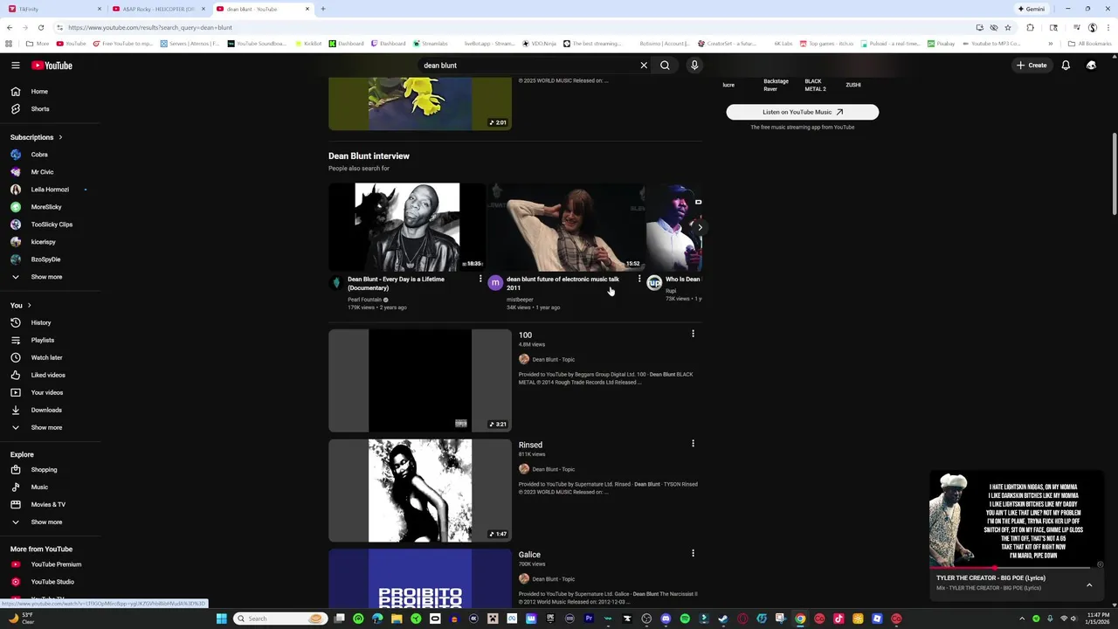This screenshot has width=1118, height=629.
Task: Reload the page with the browser refresh button
Action: coord(40,27)
